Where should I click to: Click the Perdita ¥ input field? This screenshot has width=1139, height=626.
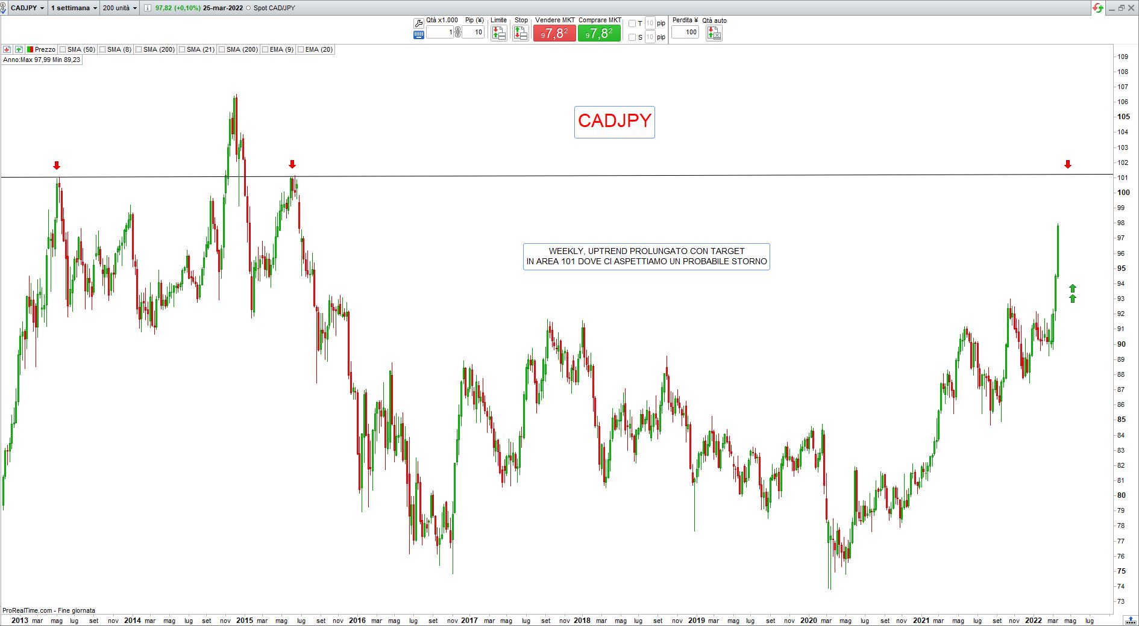click(x=685, y=32)
